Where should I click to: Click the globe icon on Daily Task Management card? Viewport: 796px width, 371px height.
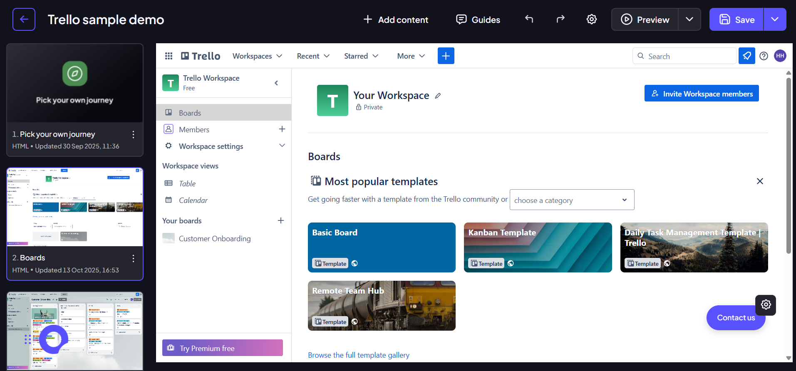click(x=667, y=263)
